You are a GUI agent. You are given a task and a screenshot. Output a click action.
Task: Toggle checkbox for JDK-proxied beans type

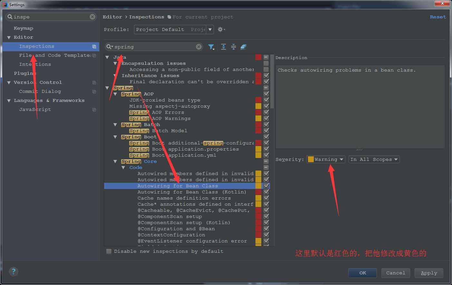coord(266,100)
